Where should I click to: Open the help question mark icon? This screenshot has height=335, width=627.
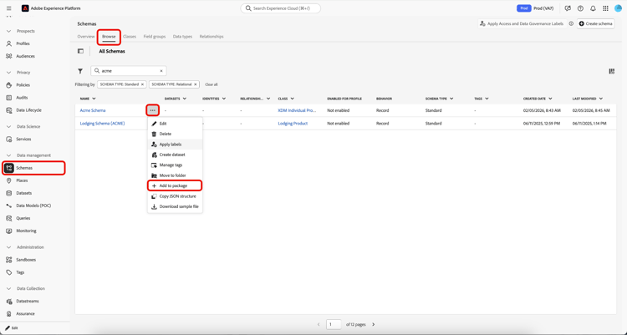point(580,8)
